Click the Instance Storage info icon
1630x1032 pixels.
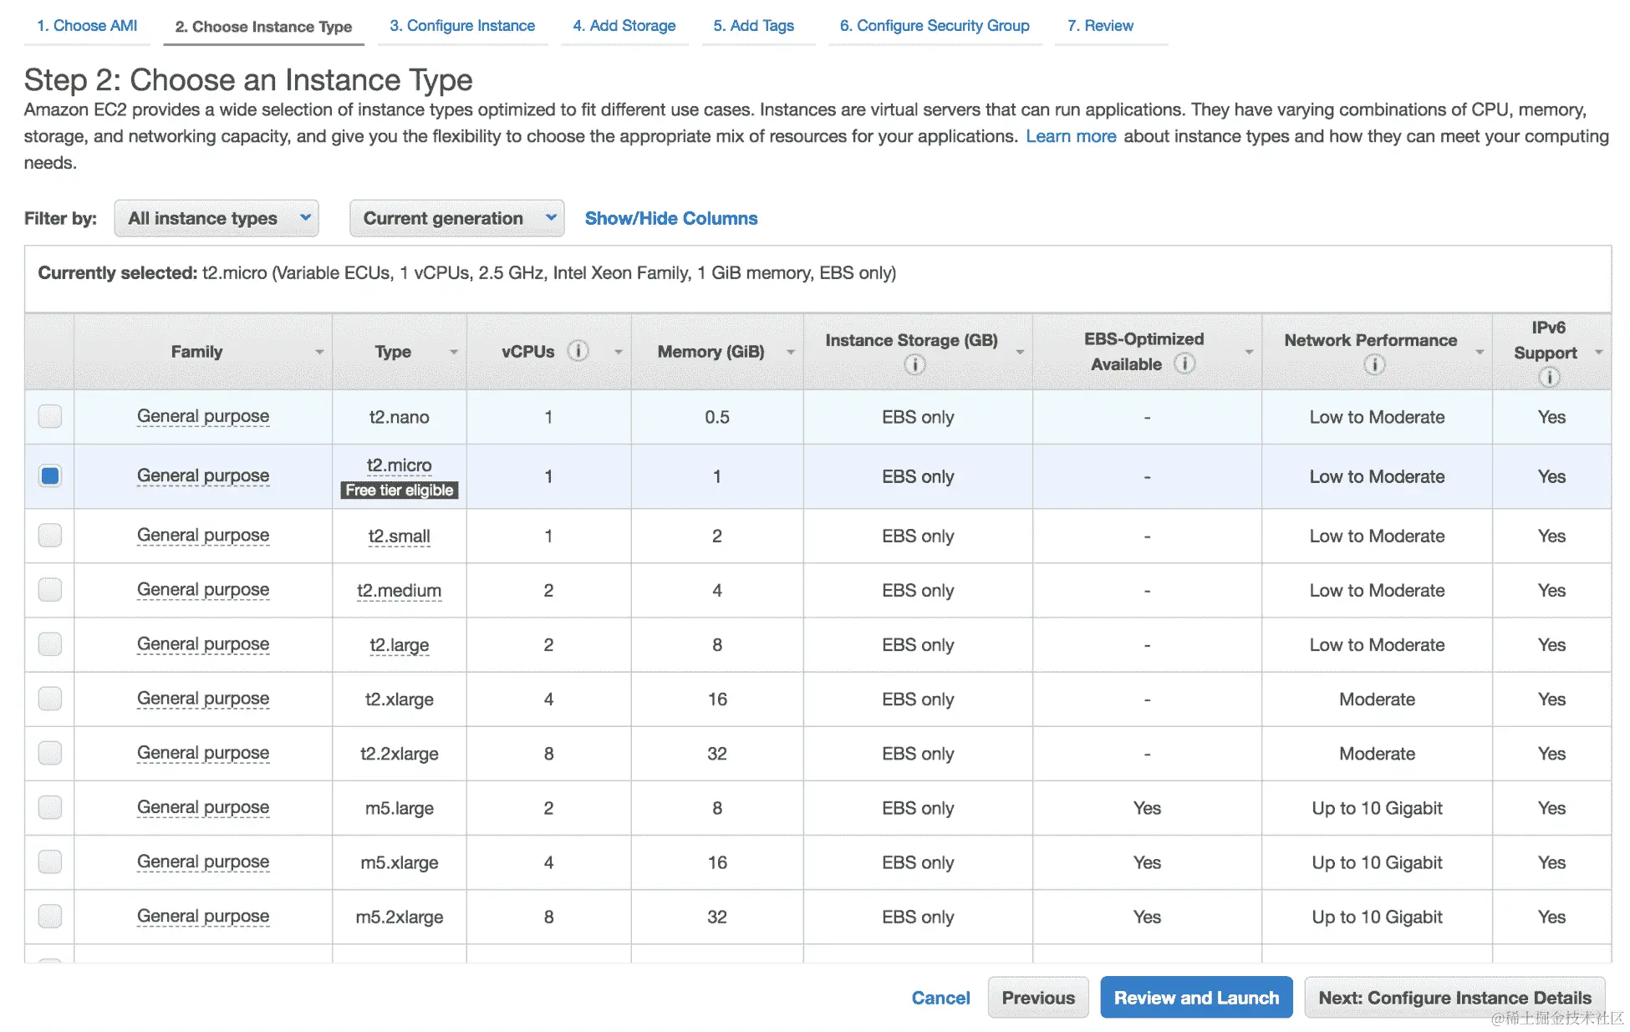tap(914, 365)
